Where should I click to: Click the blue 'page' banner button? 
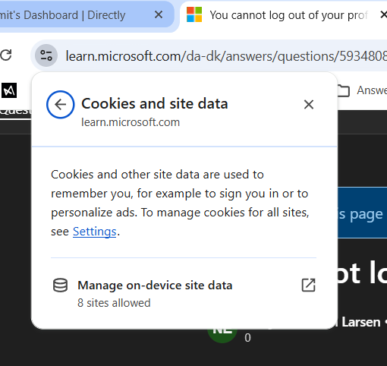[362, 213]
